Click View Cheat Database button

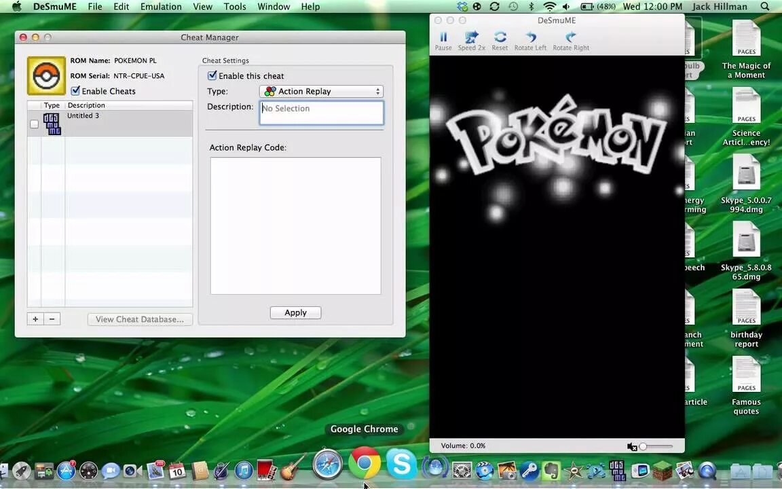(140, 319)
